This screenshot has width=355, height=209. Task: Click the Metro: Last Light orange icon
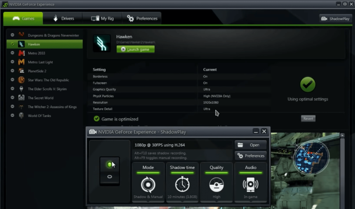click(x=21, y=62)
